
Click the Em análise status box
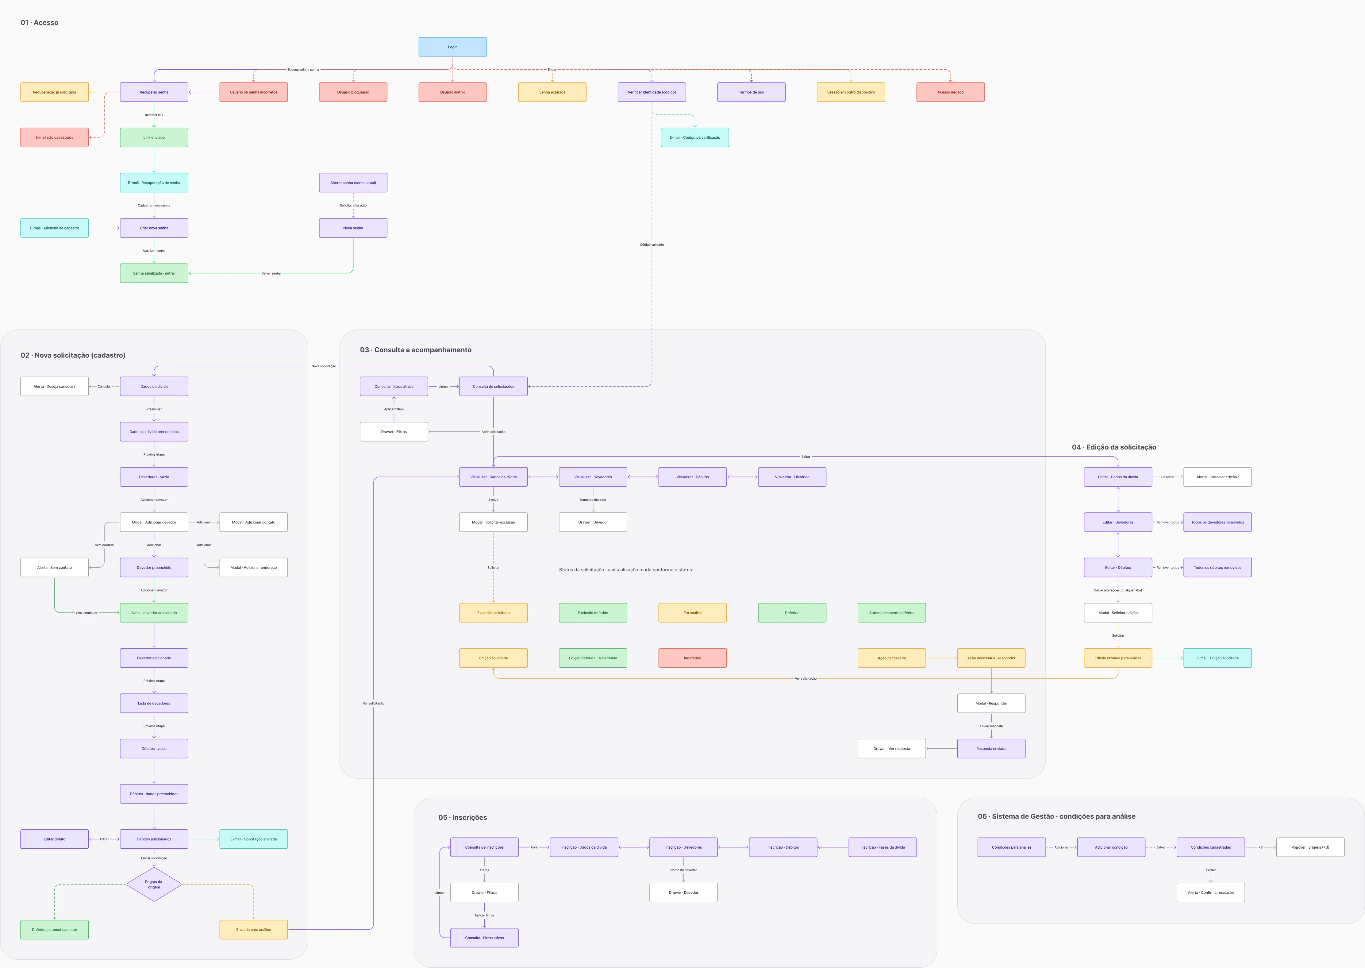(x=692, y=613)
